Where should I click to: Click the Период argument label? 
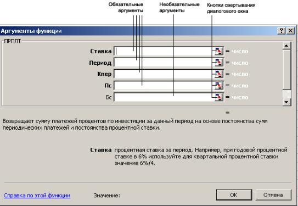tap(100, 63)
